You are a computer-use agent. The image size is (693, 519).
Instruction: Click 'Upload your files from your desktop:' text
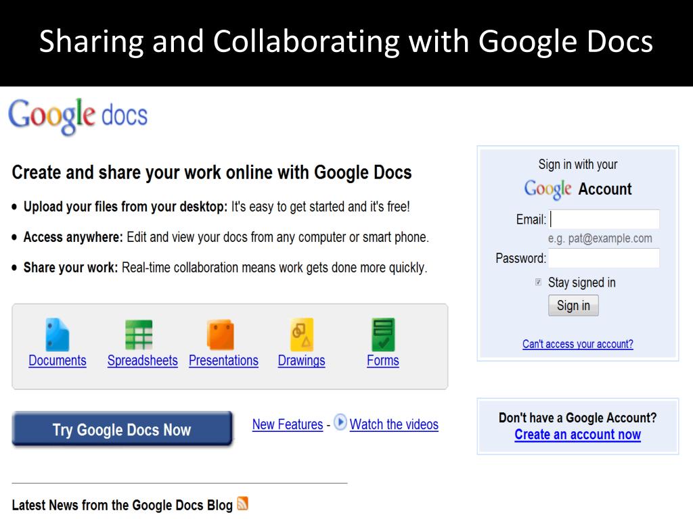point(125,207)
